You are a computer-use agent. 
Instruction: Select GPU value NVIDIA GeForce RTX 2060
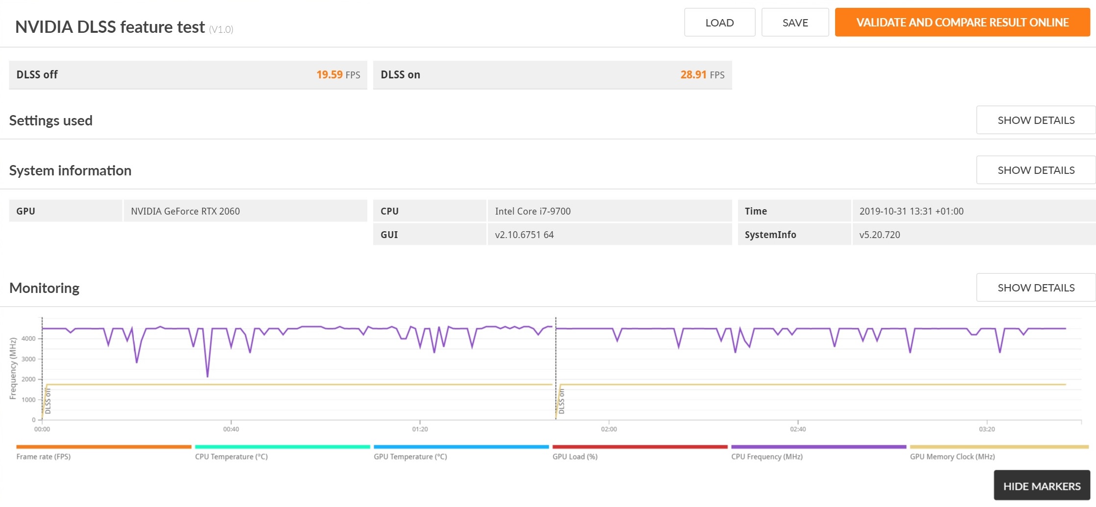tap(185, 211)
